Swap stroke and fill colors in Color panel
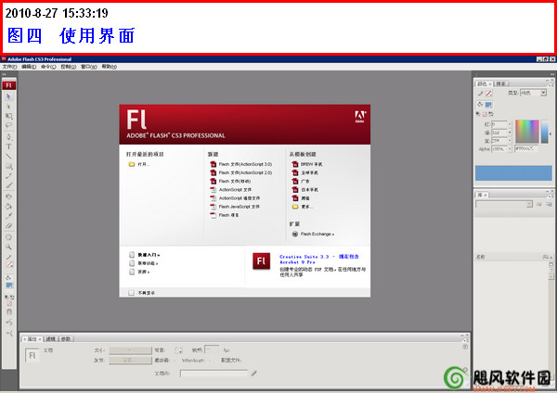Viewport: 557px width, 393px height. pyautogui.click(x=491, y=114)
